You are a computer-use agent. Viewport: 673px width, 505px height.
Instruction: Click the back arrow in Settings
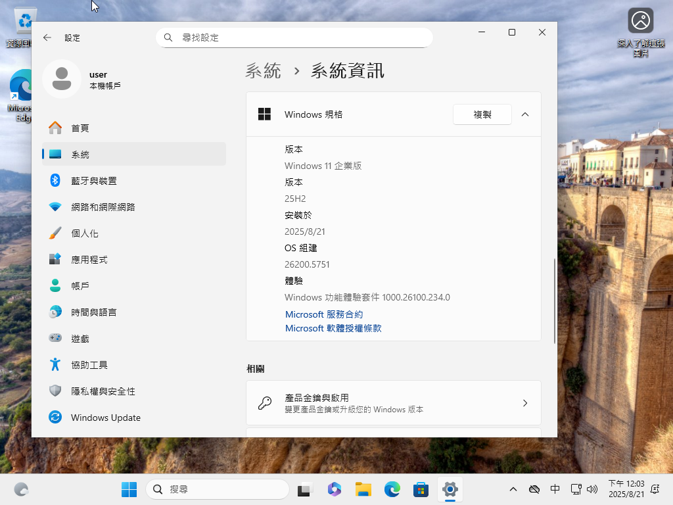point(47,37)
